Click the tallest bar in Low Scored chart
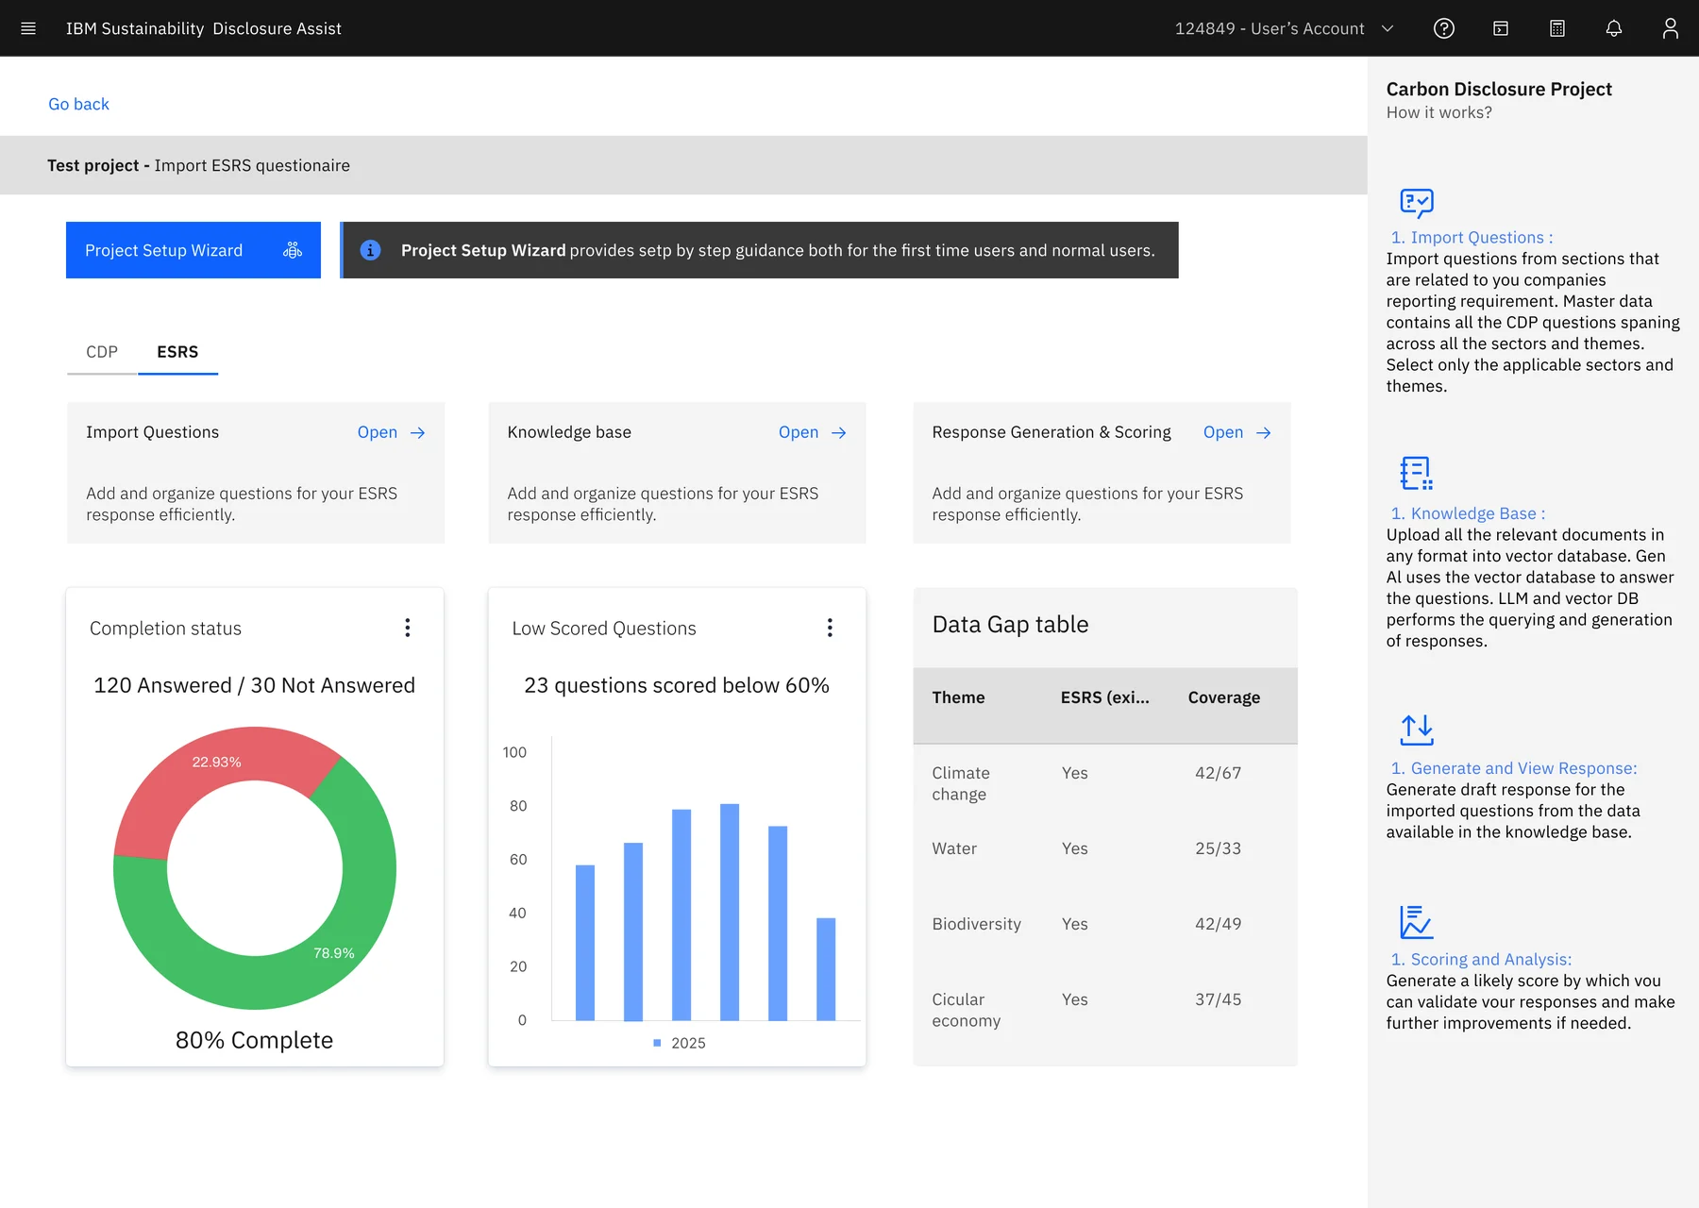Viewport: 1699px width, 1208px height. point(729,912)
